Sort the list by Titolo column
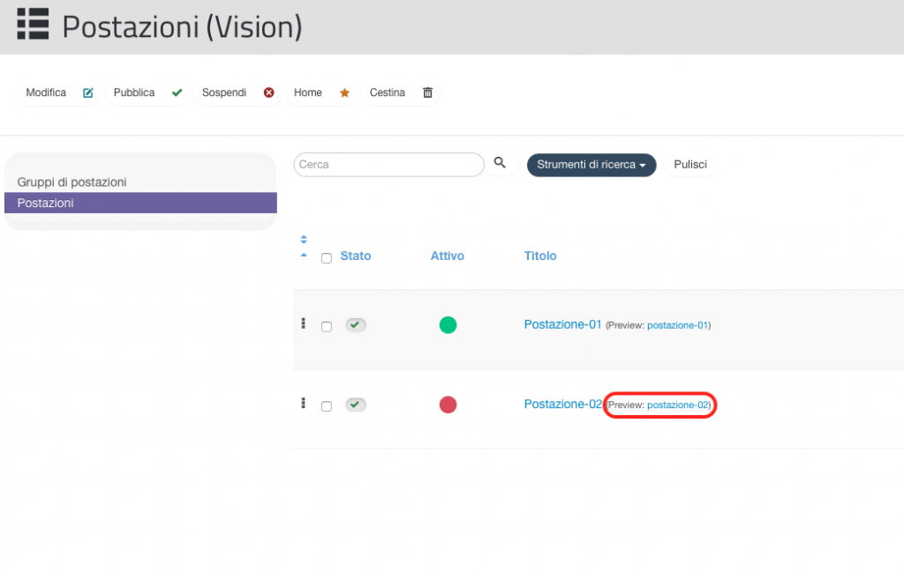 click(x=540, y=256)
